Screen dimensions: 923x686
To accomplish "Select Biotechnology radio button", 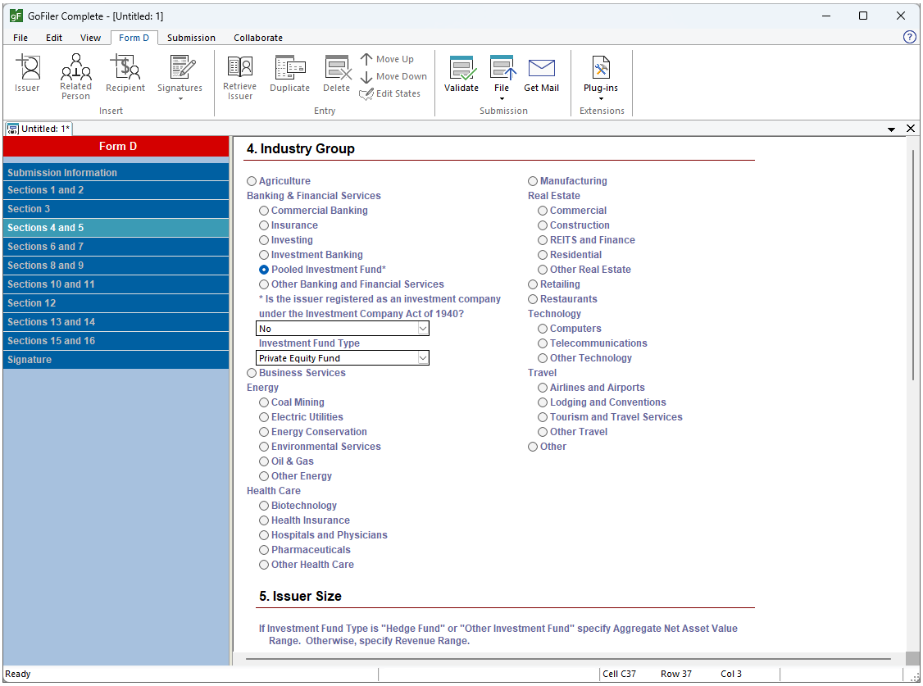I will click(x=264, y=506).
